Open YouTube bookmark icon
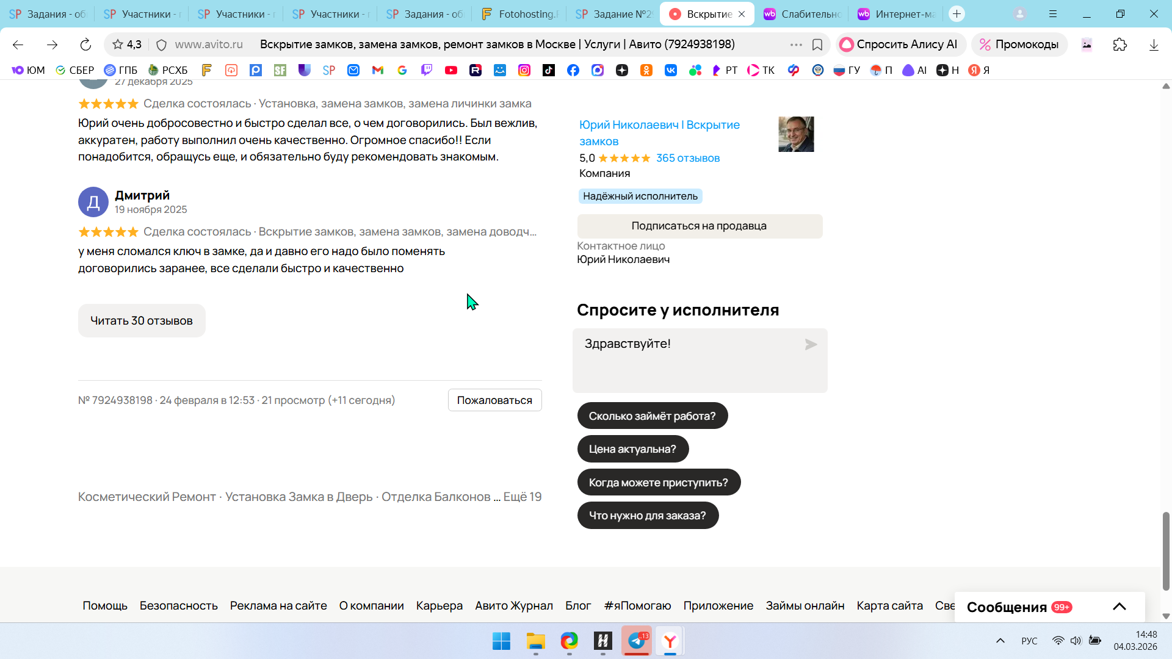 tap(451, 70)
